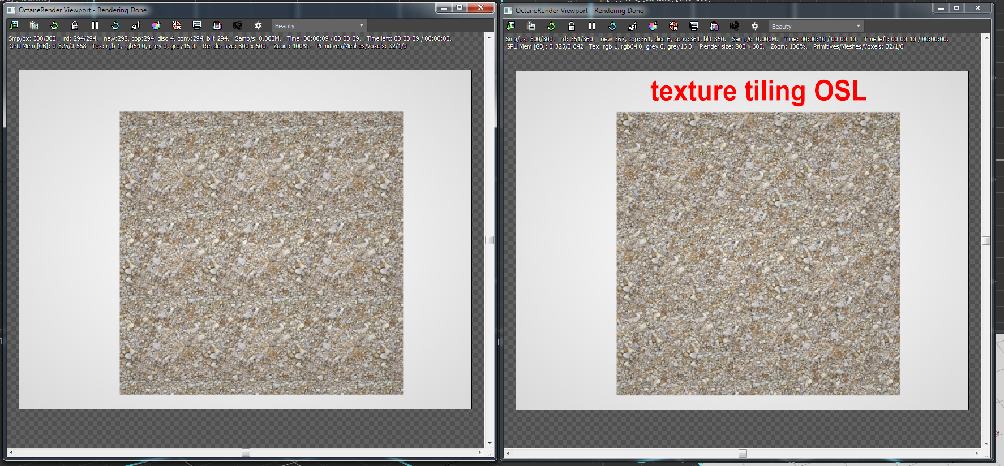Click the film region icon in left viewport
The width and height of the screenshot is (1004, 466).
tap(217, 25)
